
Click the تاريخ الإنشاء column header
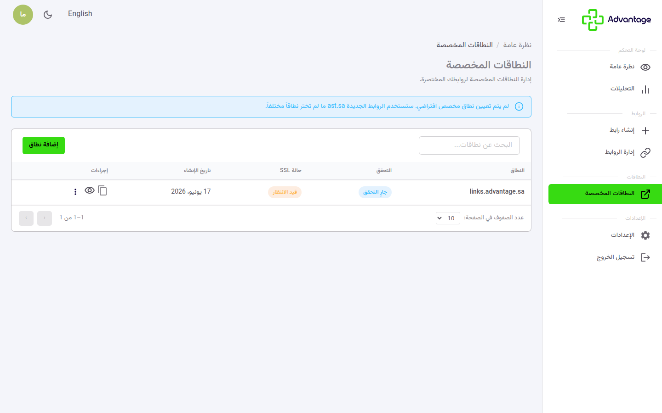tap(197, 171)
